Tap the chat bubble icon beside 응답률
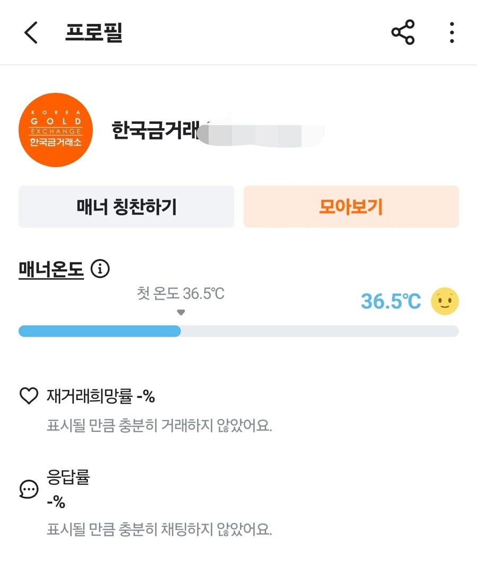477x565 pixels. [29, 489]
